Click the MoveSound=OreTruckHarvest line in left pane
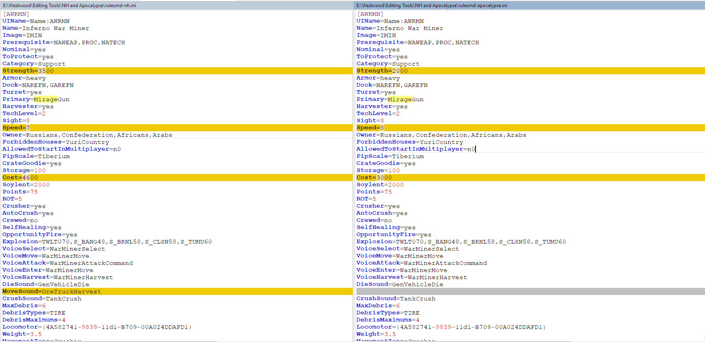705x342 pixels. pos(177,291)
